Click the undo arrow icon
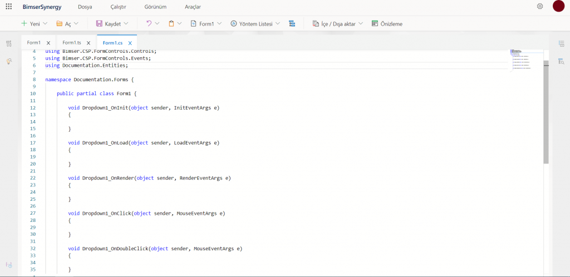570x277 pixels. [149, 24]
